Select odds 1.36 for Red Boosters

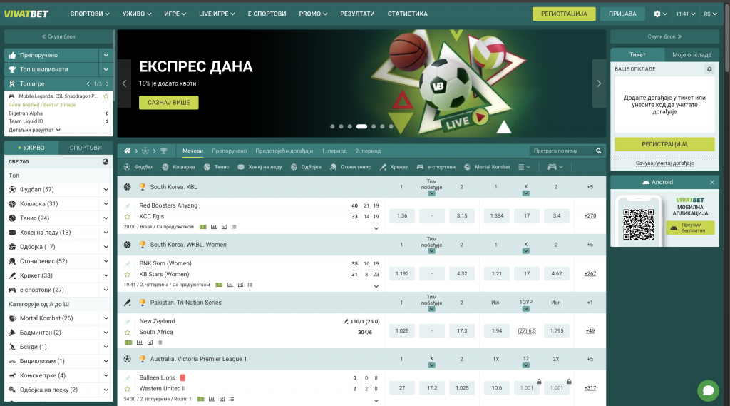(x=402, y=215)
